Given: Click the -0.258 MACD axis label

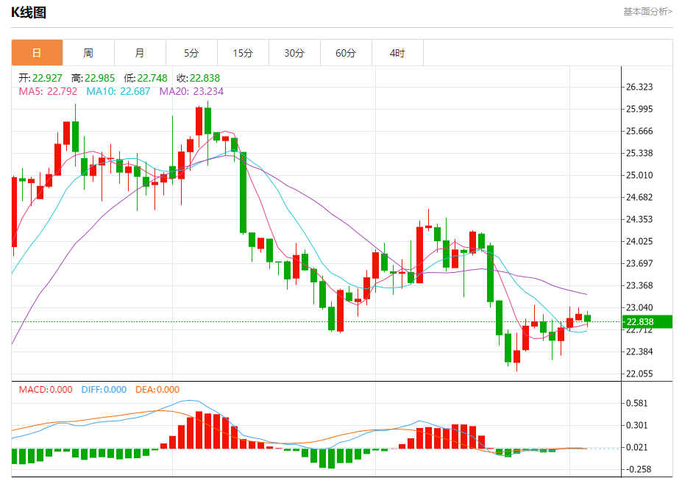Looking at the screenshot, I should pyautogui.click(x=639, y=469).
